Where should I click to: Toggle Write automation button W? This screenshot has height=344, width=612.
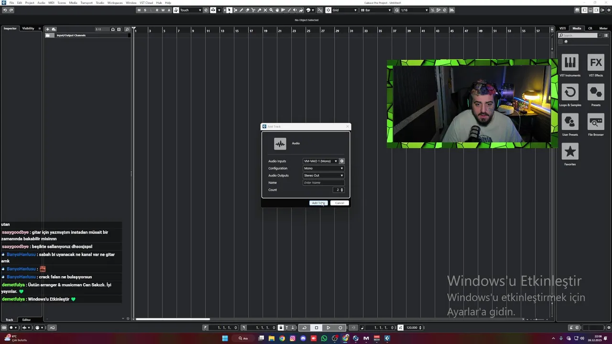(163, 10)
